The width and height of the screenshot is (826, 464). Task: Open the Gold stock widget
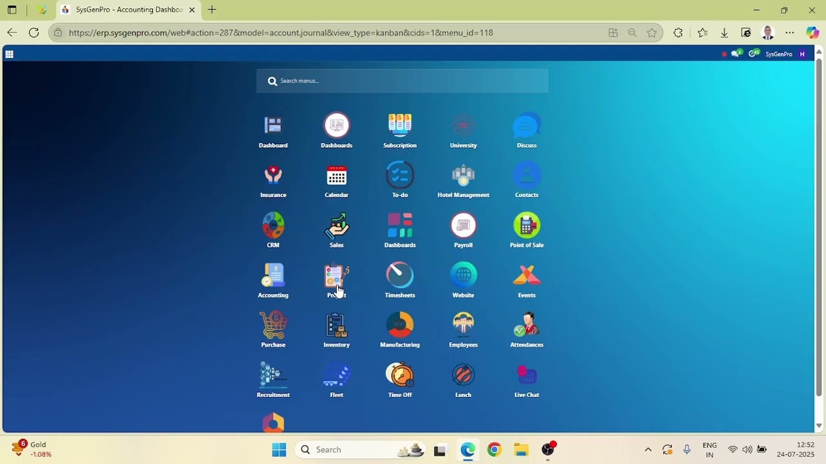[x=32, y=449]
